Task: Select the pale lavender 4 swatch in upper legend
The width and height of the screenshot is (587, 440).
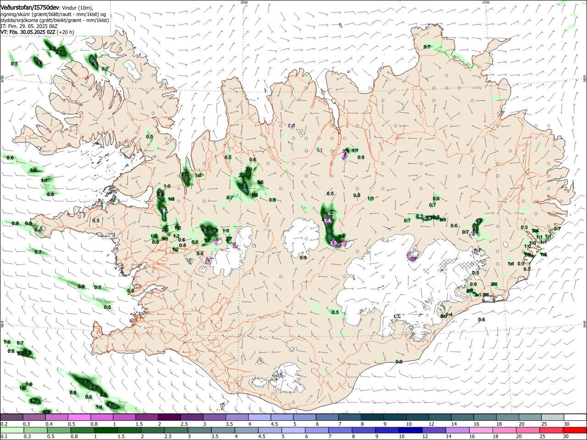Action: pyautogui.click(x=260, y=417)
